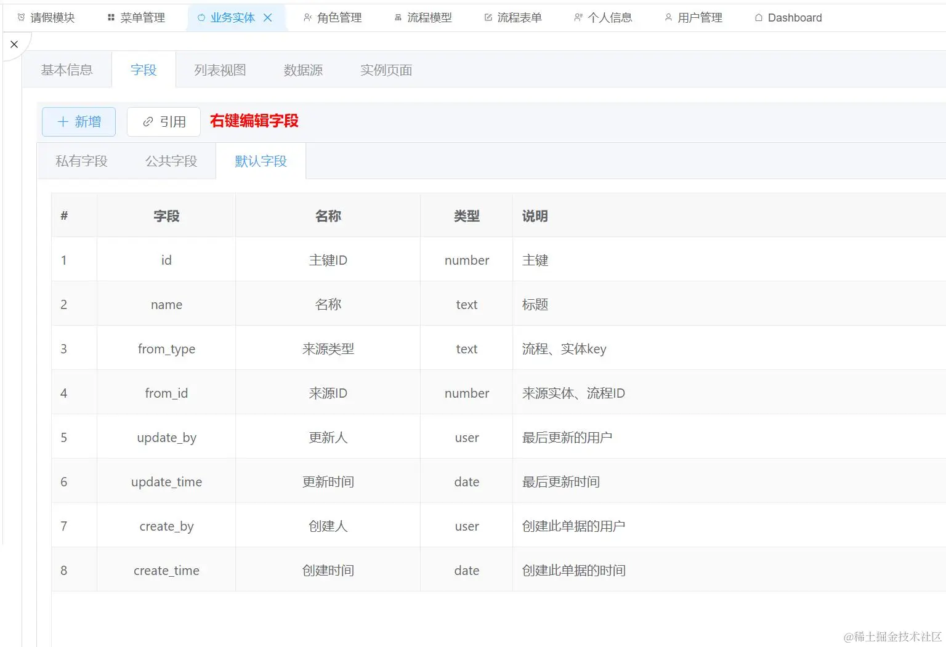The image size is (946, 647).
Task: Click the person icon on 角色管理 tab
Action: click(x=308, y=17)
